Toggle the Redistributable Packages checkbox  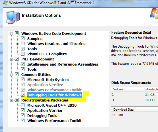[17, 100]
